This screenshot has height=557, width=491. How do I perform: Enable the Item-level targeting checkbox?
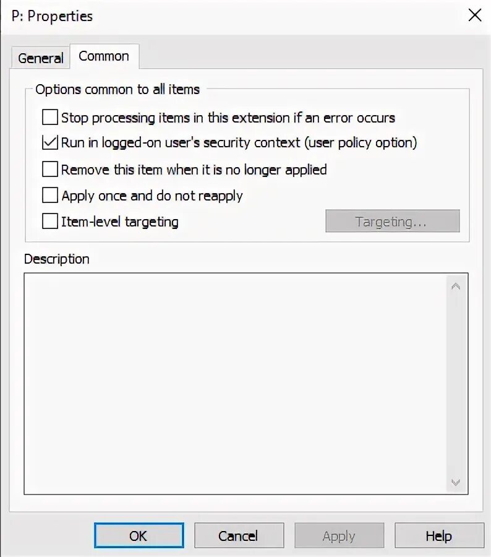tap(49, 221)
